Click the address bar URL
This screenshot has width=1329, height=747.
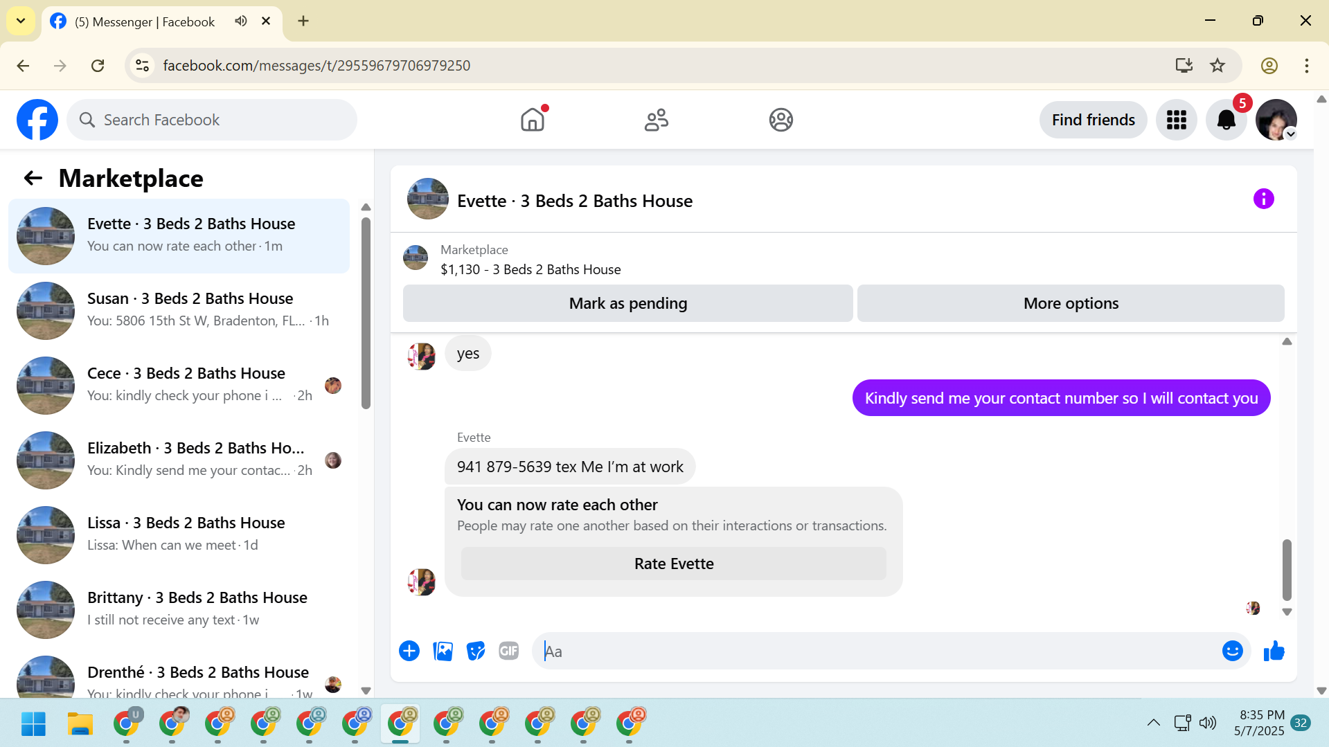point(316,66)
